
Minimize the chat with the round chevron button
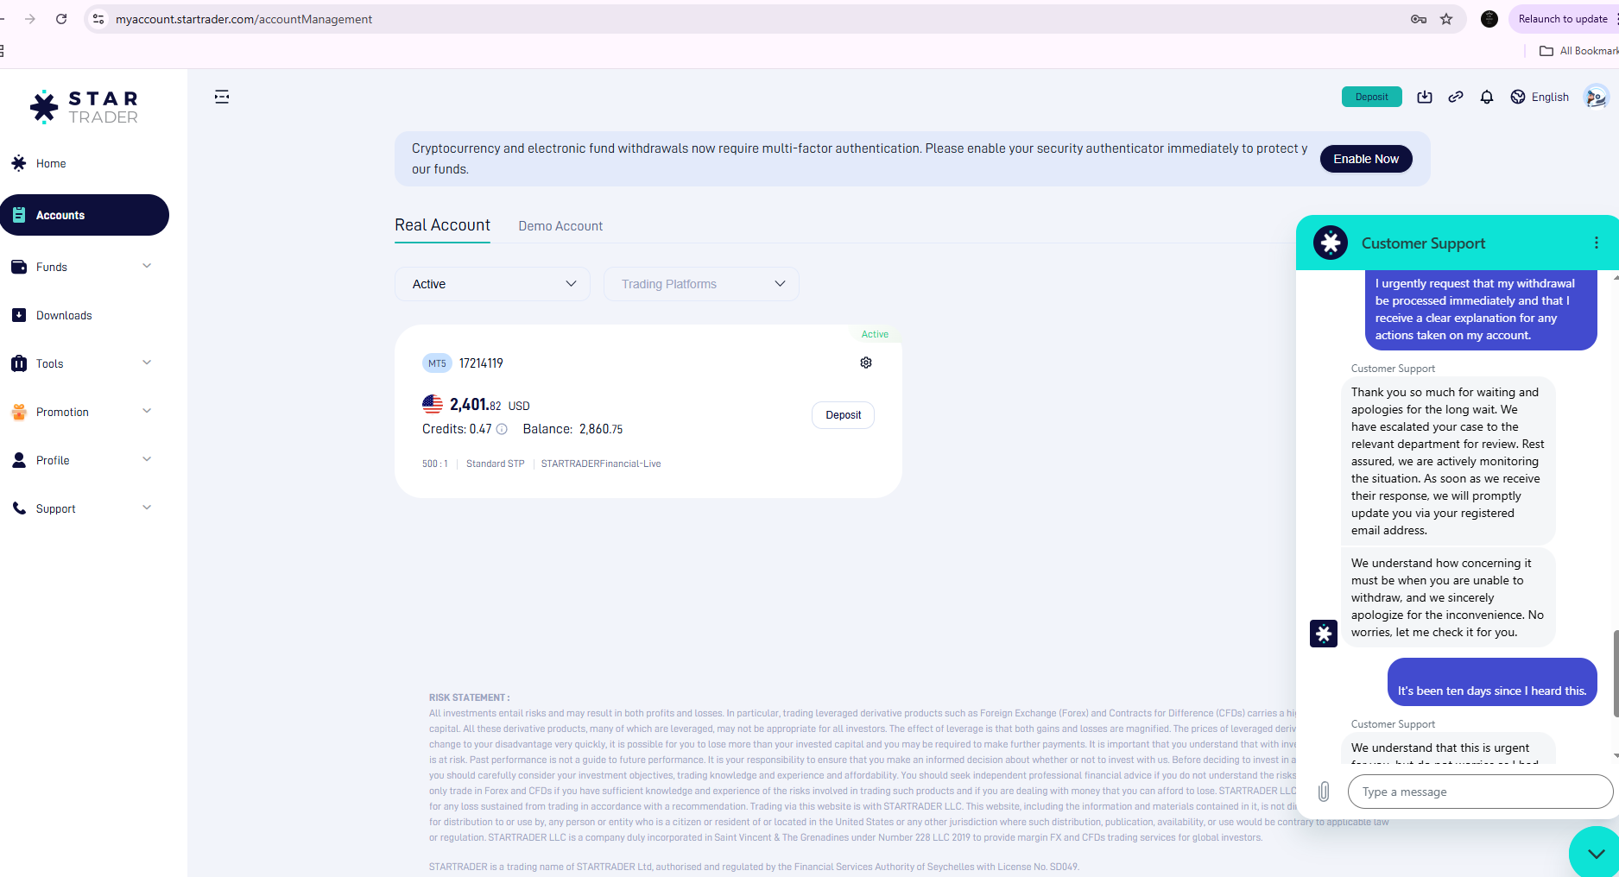pos(1595,853)
